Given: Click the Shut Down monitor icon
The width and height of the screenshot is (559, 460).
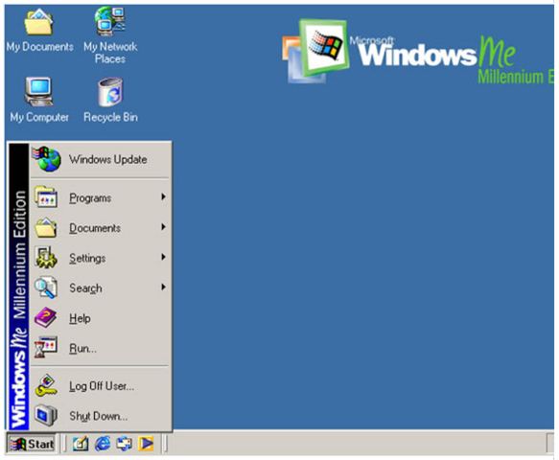Looking at the screenshot, I should 46,416.
